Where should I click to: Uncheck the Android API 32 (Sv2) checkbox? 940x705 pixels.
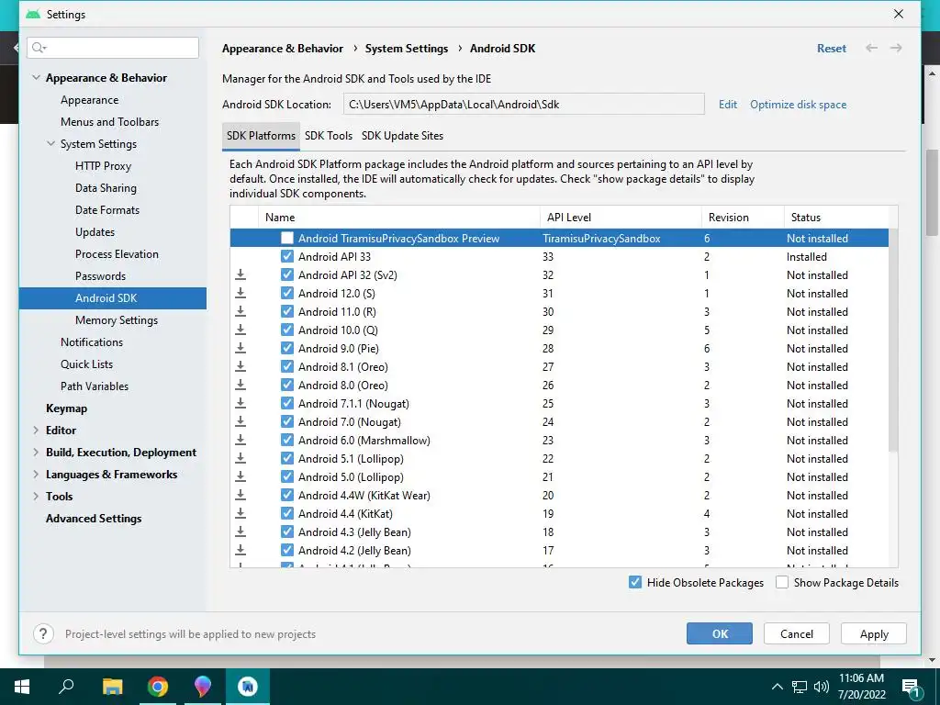pyautogui.click(x=287, y=275)
